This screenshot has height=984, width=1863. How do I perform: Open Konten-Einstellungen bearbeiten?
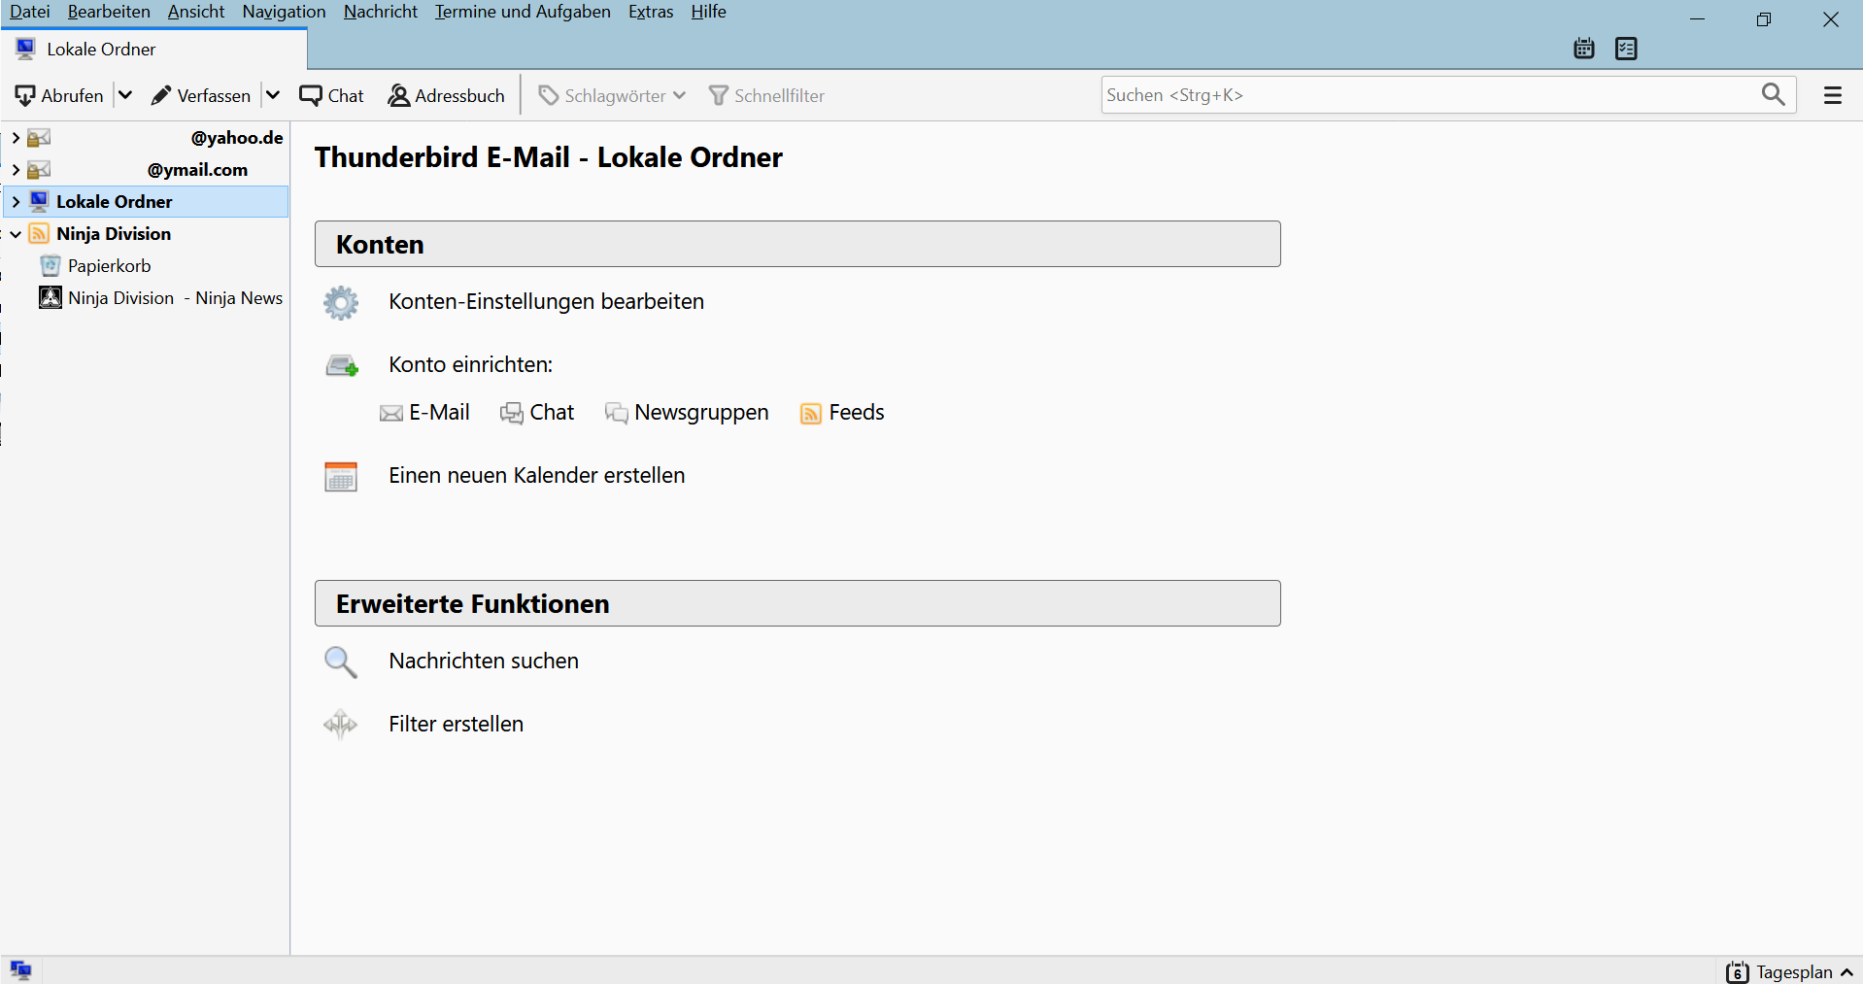click(546, 302)
